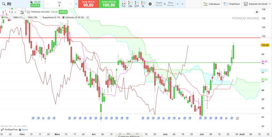The image size is (272, 137).
Task: Enable the SMA (11) indicator checkbox
Action: point(12,17)
